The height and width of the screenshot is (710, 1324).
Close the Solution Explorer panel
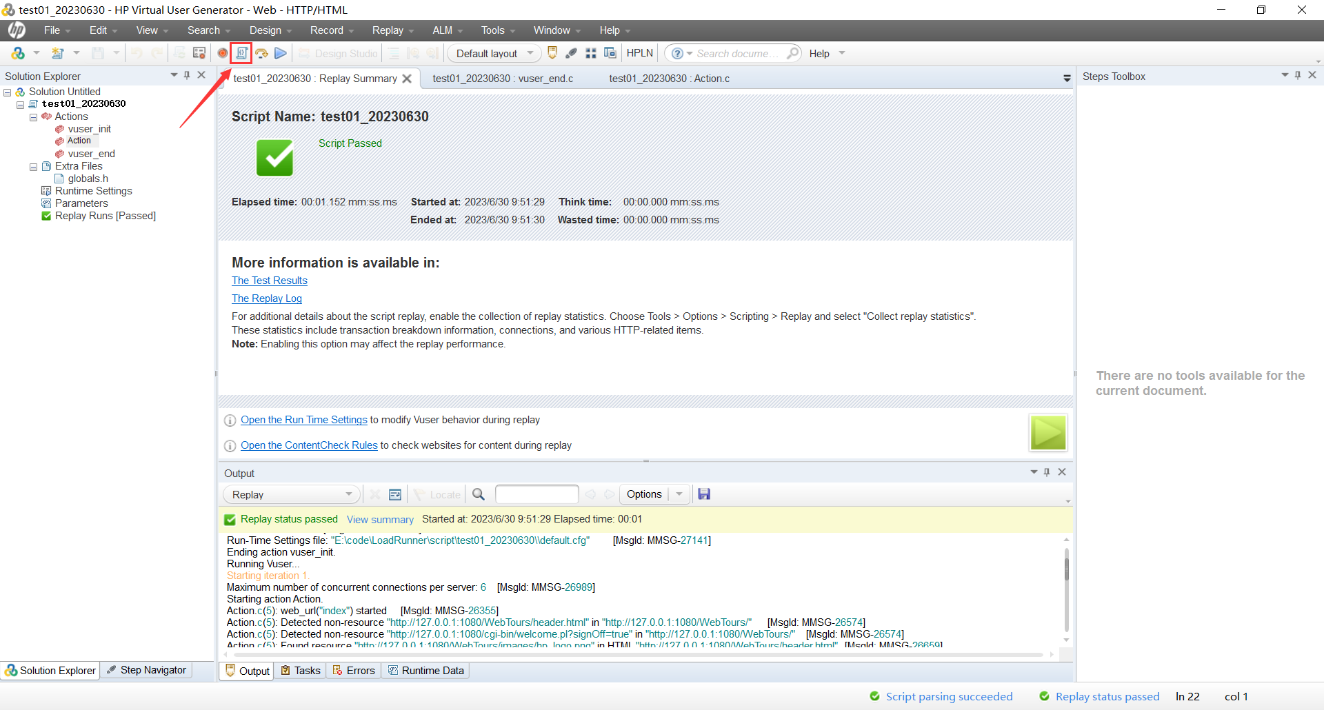(x=201, y=75)
